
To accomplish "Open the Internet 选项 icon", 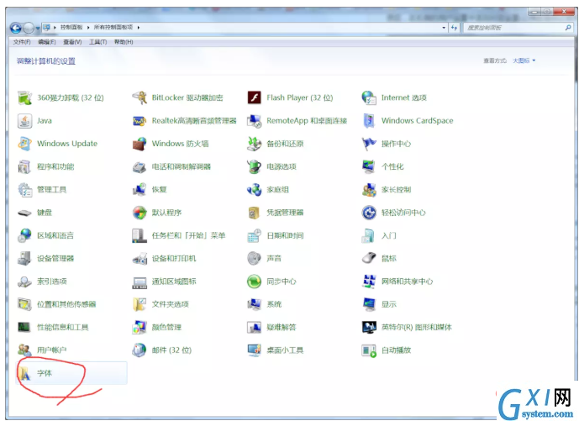I will coord(369,97).
